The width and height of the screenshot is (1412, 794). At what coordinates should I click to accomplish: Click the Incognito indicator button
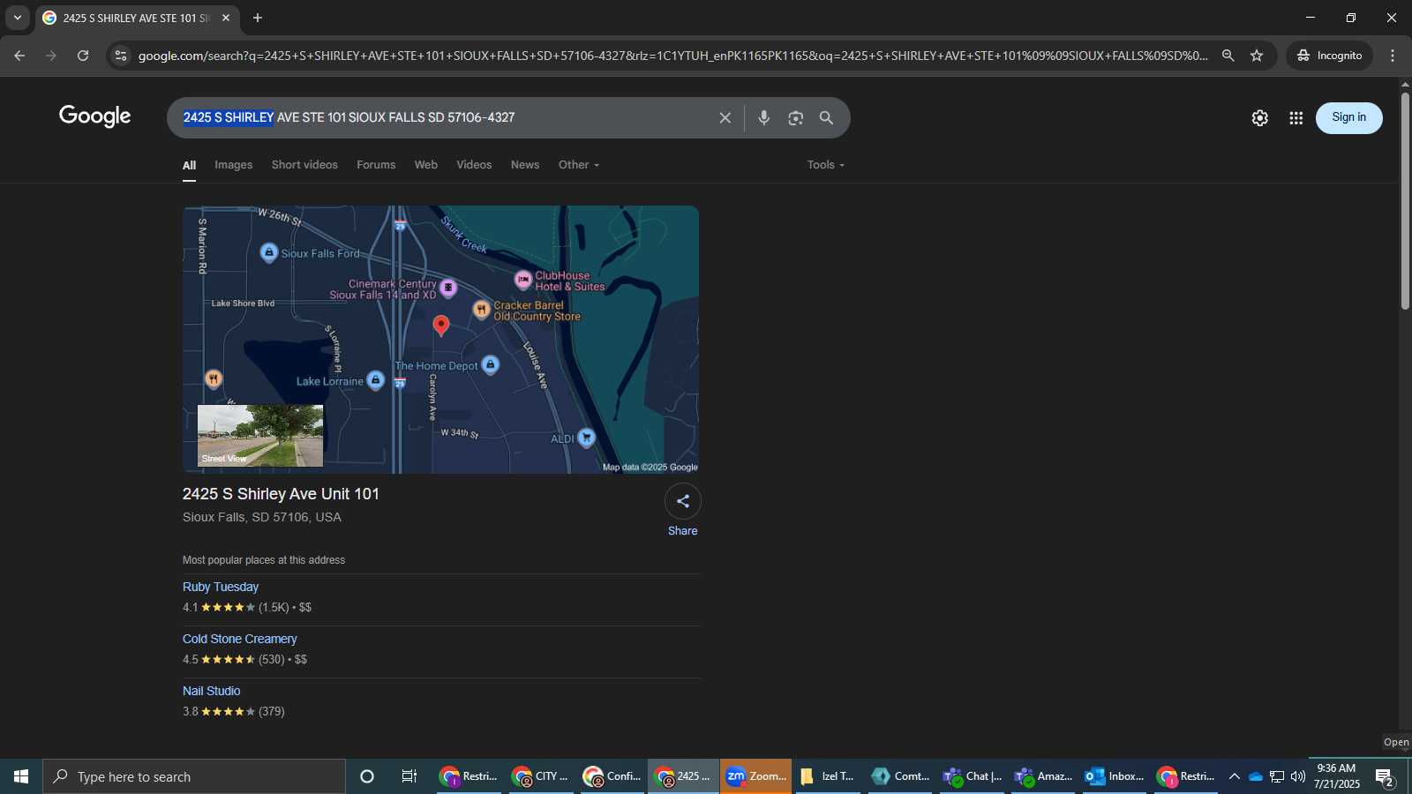pos(1329,56)
